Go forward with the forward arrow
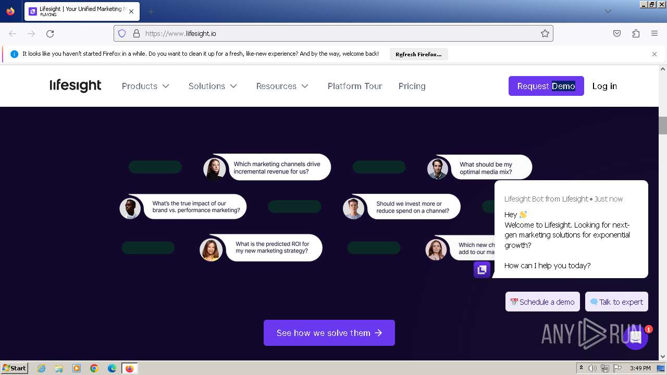Screen dimensions: 667x375 tap(31, 33)
